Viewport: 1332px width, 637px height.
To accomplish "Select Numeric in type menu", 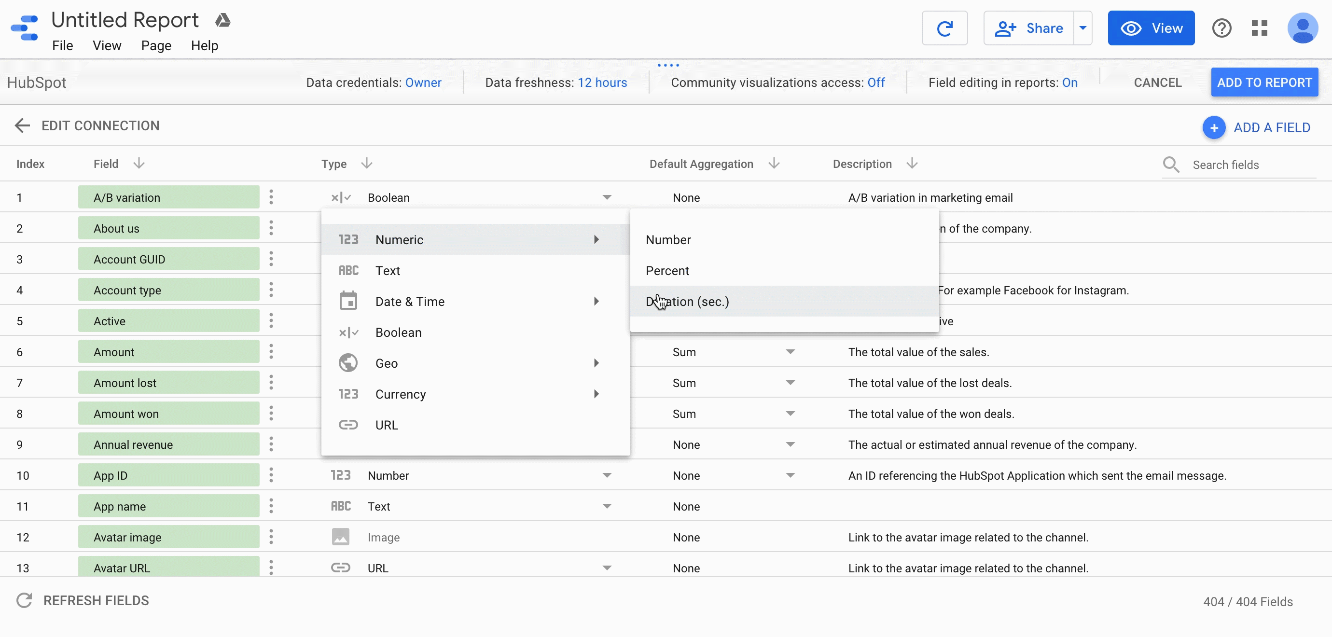I will tap(475, 239).
